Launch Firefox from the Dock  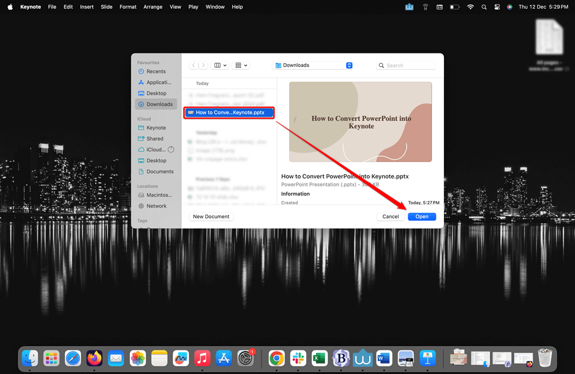point(94,358)
